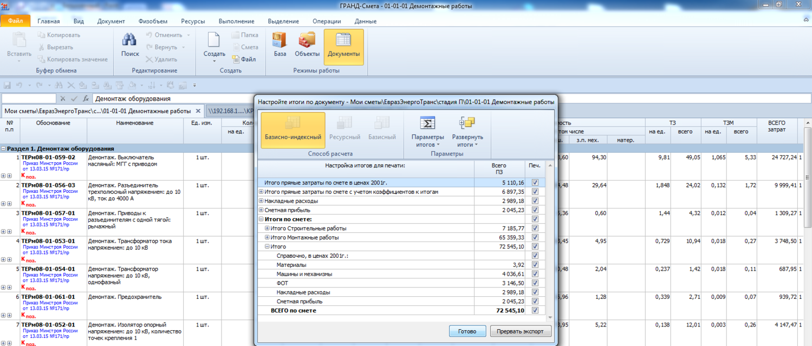This screenshot has height=346, width=812.
Task: Click Копировать значение in the clipboard group
Action: 72,60
